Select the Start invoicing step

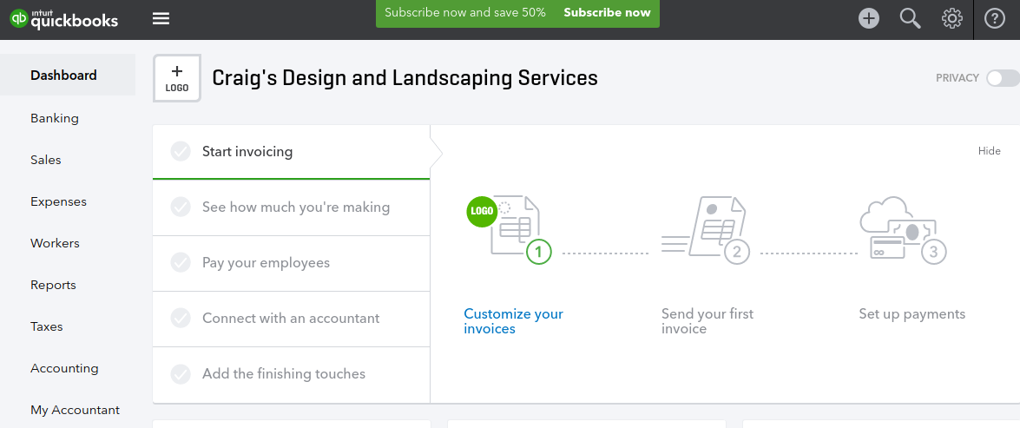pos(292,152)
